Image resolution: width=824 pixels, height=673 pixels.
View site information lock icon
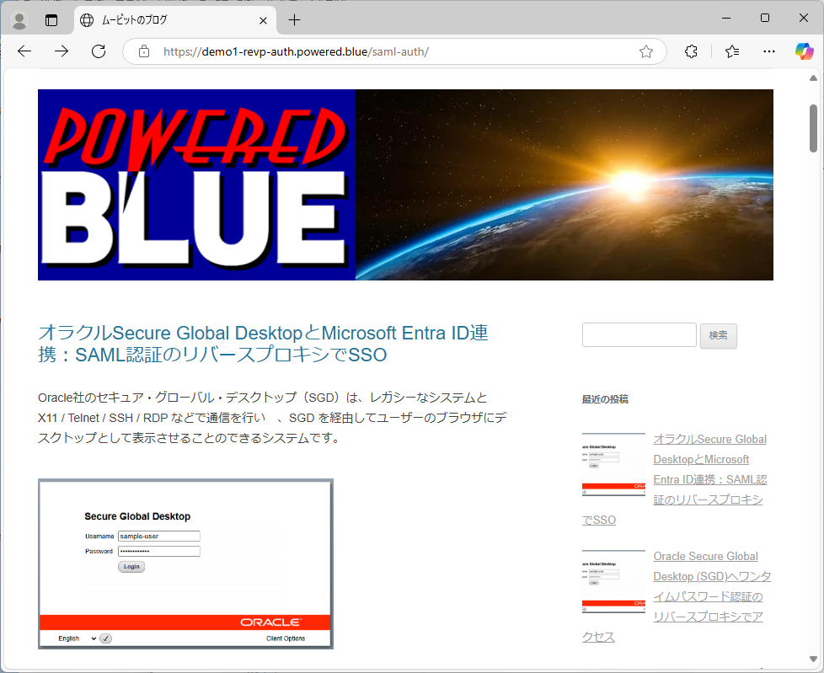(144, 51)
